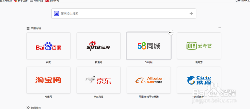This screenshot has width=250, height=109.
Task: Open the Alibaba 1688 site tile
Action: [x=149, y=80]
